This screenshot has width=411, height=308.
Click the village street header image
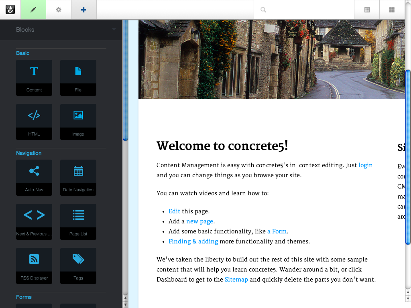(x=272, y=59)
